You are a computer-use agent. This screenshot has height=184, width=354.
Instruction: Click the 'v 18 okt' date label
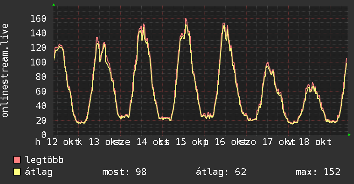[311, 142]
